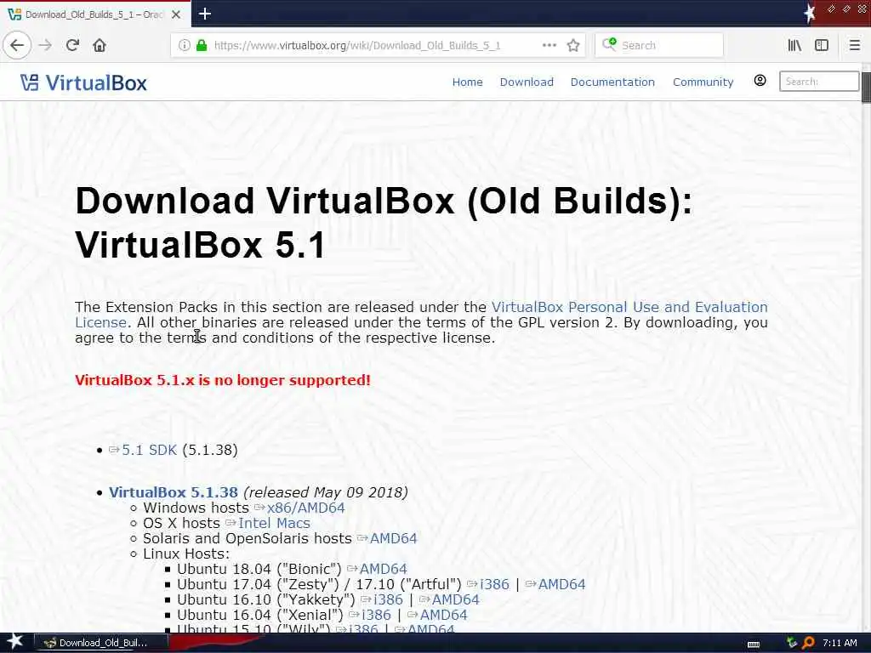
Task: Download Ubuntu 16.10 Yakkety AMD64 link
Action: [456, 599]
